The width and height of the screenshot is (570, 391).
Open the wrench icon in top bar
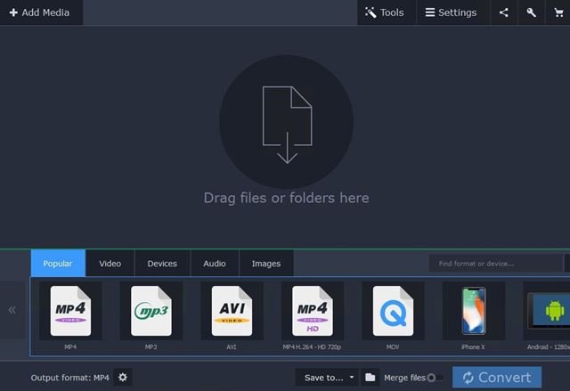point(531,12)
